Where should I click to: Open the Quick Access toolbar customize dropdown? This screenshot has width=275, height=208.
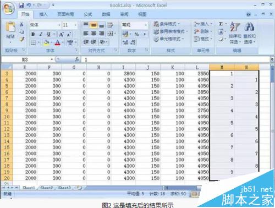click(53, 5)
